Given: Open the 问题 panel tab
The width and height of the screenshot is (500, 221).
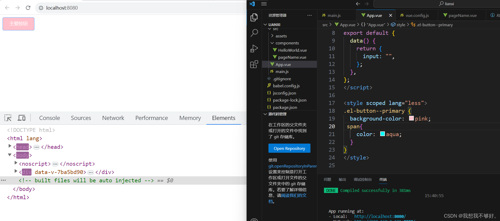Looking at the screenshot, I should pyautogui.click(x=327, y=179).
